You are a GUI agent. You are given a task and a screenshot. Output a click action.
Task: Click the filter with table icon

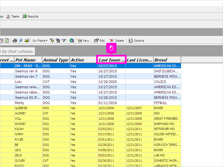click(58, 41)
